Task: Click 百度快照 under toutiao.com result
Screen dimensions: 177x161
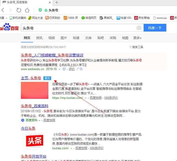Action: (x=81, y=148)
